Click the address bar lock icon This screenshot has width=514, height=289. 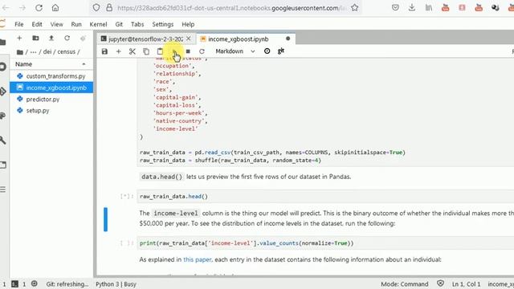[109, 8]
